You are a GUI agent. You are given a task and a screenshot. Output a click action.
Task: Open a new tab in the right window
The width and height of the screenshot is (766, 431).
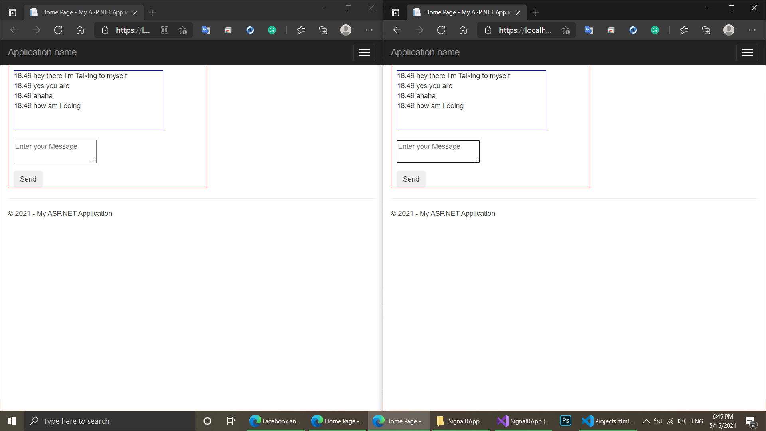click(535, 12)
